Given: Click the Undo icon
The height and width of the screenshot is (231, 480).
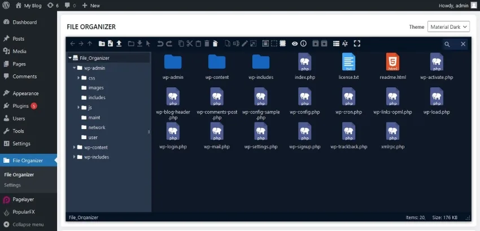Looking at the screenshot, I should 160,44.
